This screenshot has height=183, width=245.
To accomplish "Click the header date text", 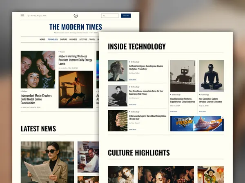I will pyautogui.click(x=38, y=16).
